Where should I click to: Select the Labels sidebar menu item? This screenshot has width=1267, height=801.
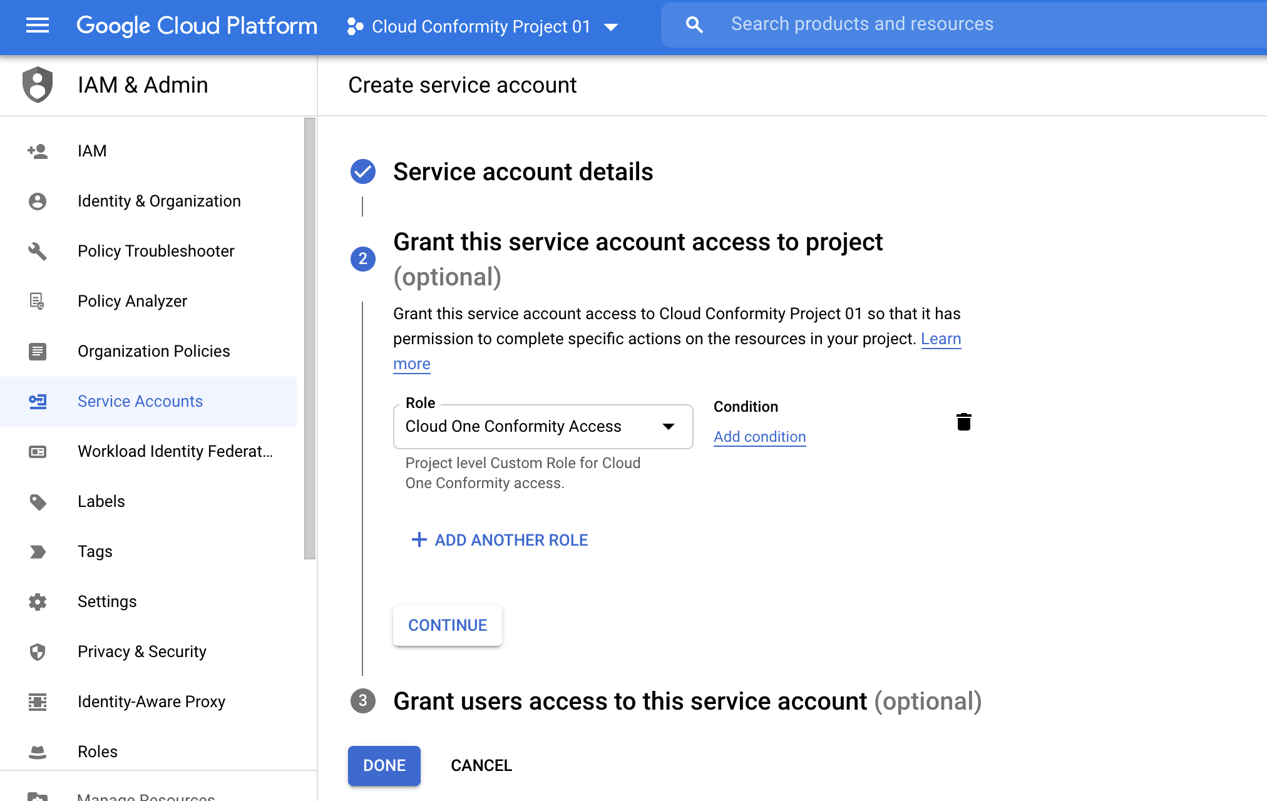click(101, 501)
